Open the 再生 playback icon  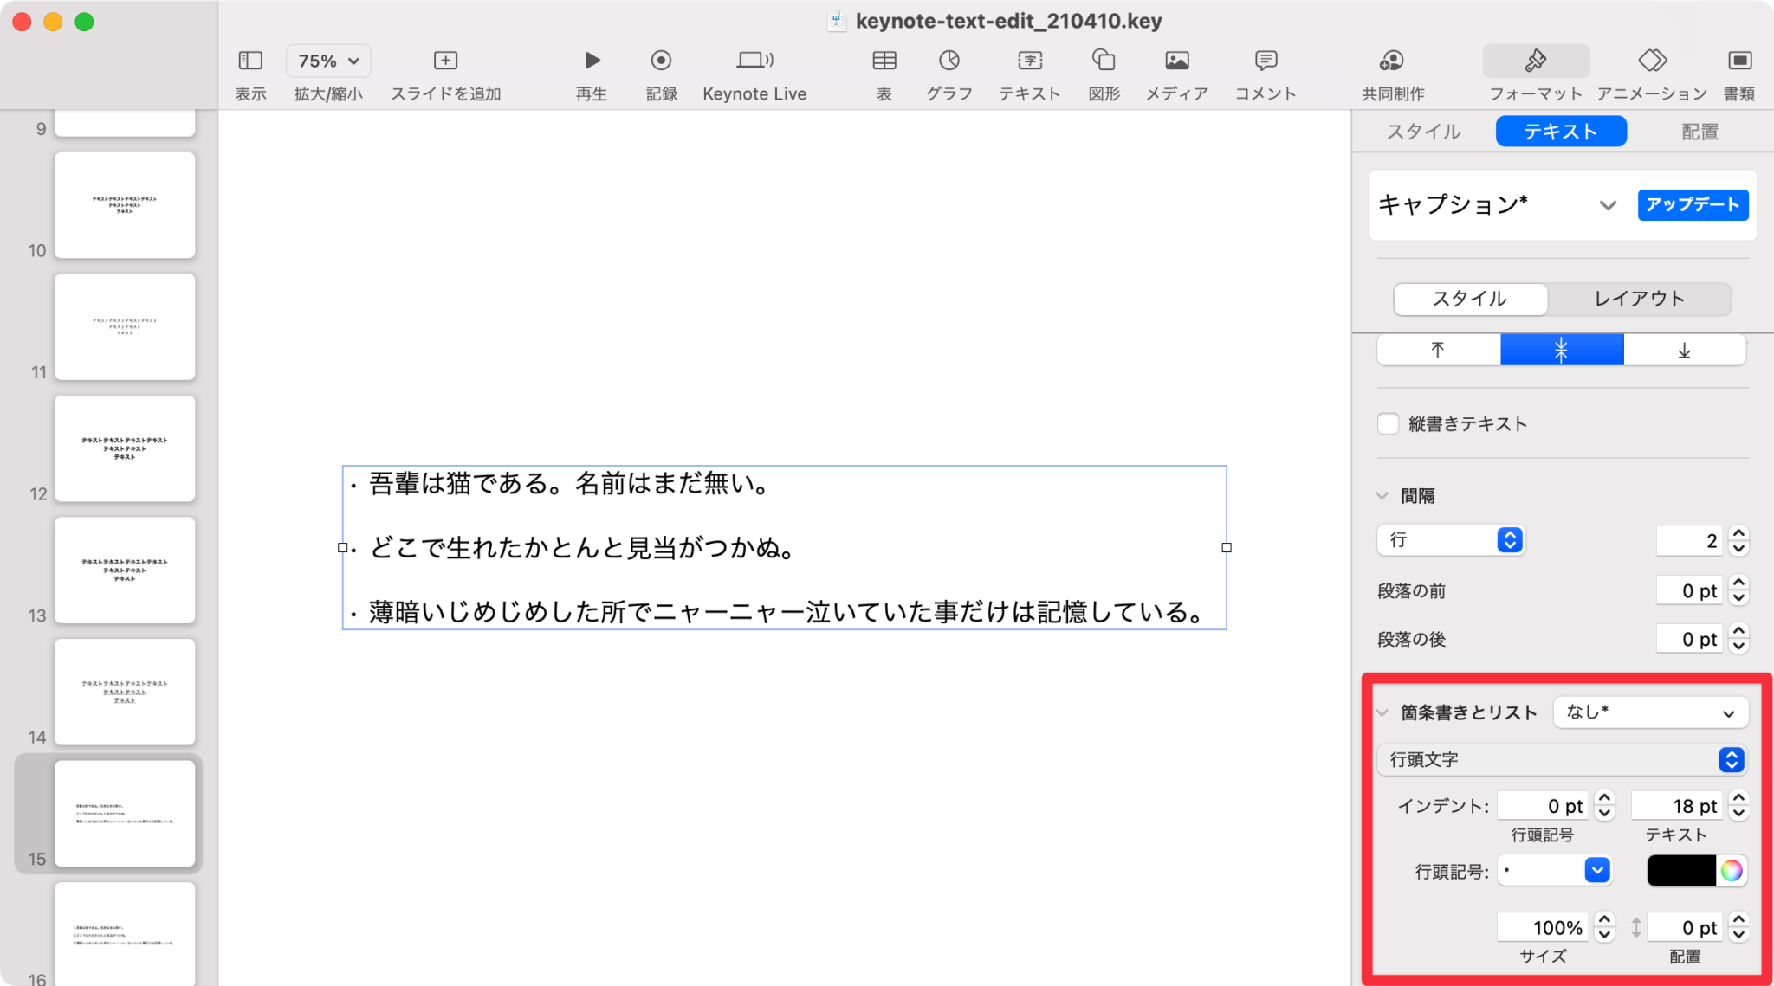click(592, 61)
